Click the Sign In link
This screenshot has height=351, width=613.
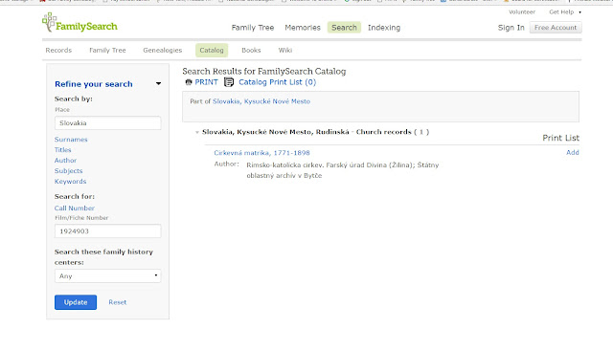pos(511,28)
